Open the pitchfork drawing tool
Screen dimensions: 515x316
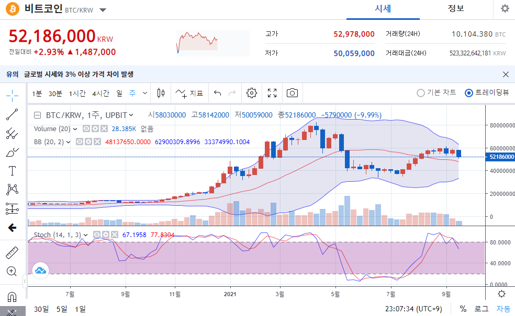12,133
